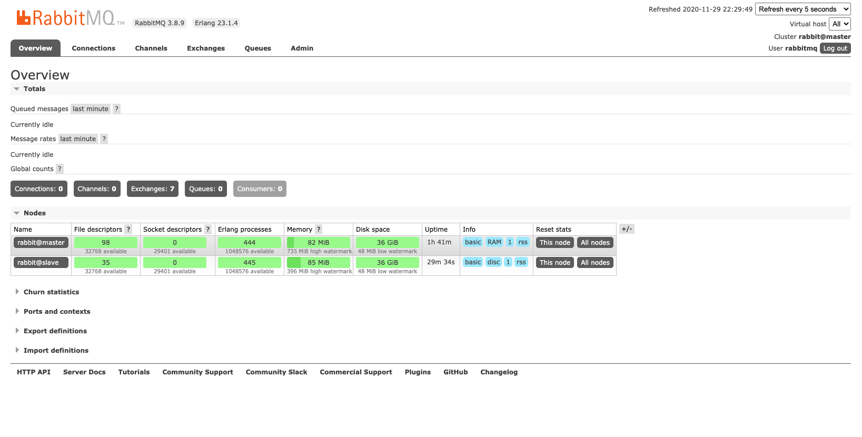The image size is (862, 437).
Task: Expand Import definitions section
Action: [x=56, y=351]
